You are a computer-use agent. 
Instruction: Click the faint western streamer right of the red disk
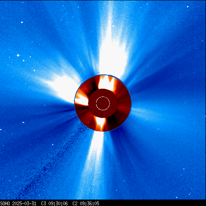145,113
